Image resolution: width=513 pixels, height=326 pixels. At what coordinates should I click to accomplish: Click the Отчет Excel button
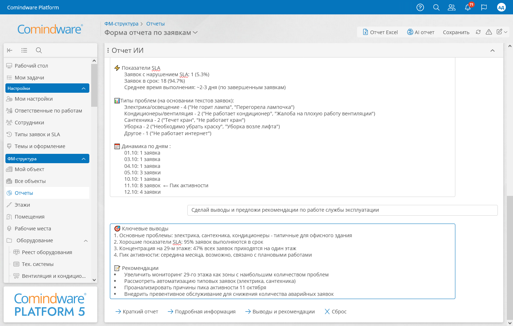click(x=380, y=32)
